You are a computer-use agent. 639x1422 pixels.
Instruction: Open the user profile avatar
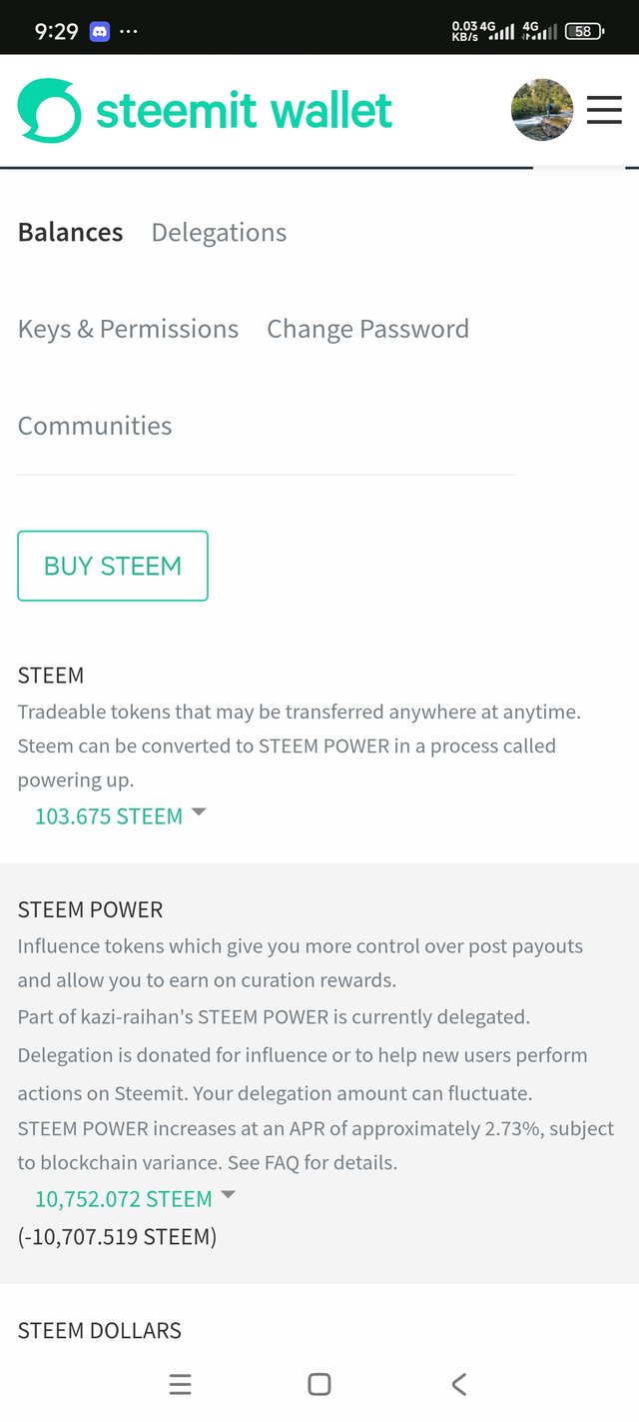542,110
